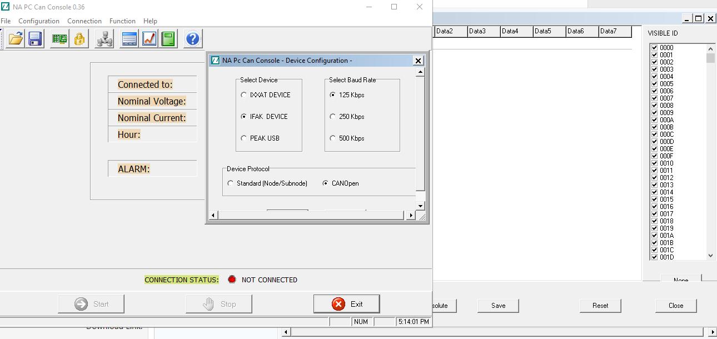The width and height of the screenshot is (717, 339).
Task: Click the floppy disk save icon
Action: pos(36,39)
